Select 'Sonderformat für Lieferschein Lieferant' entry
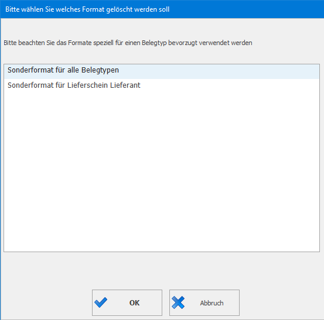 (x=162, y=85)
